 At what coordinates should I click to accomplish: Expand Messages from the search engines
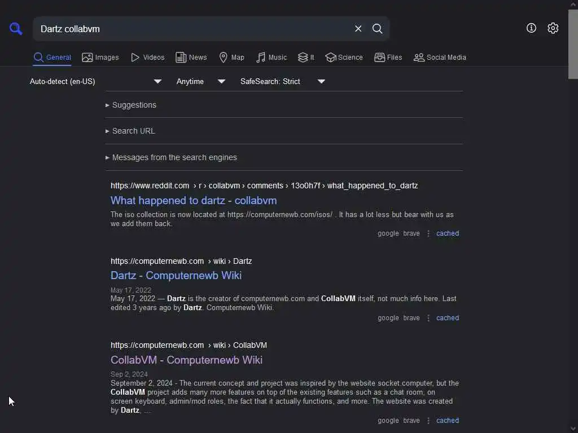pos(171,158)
